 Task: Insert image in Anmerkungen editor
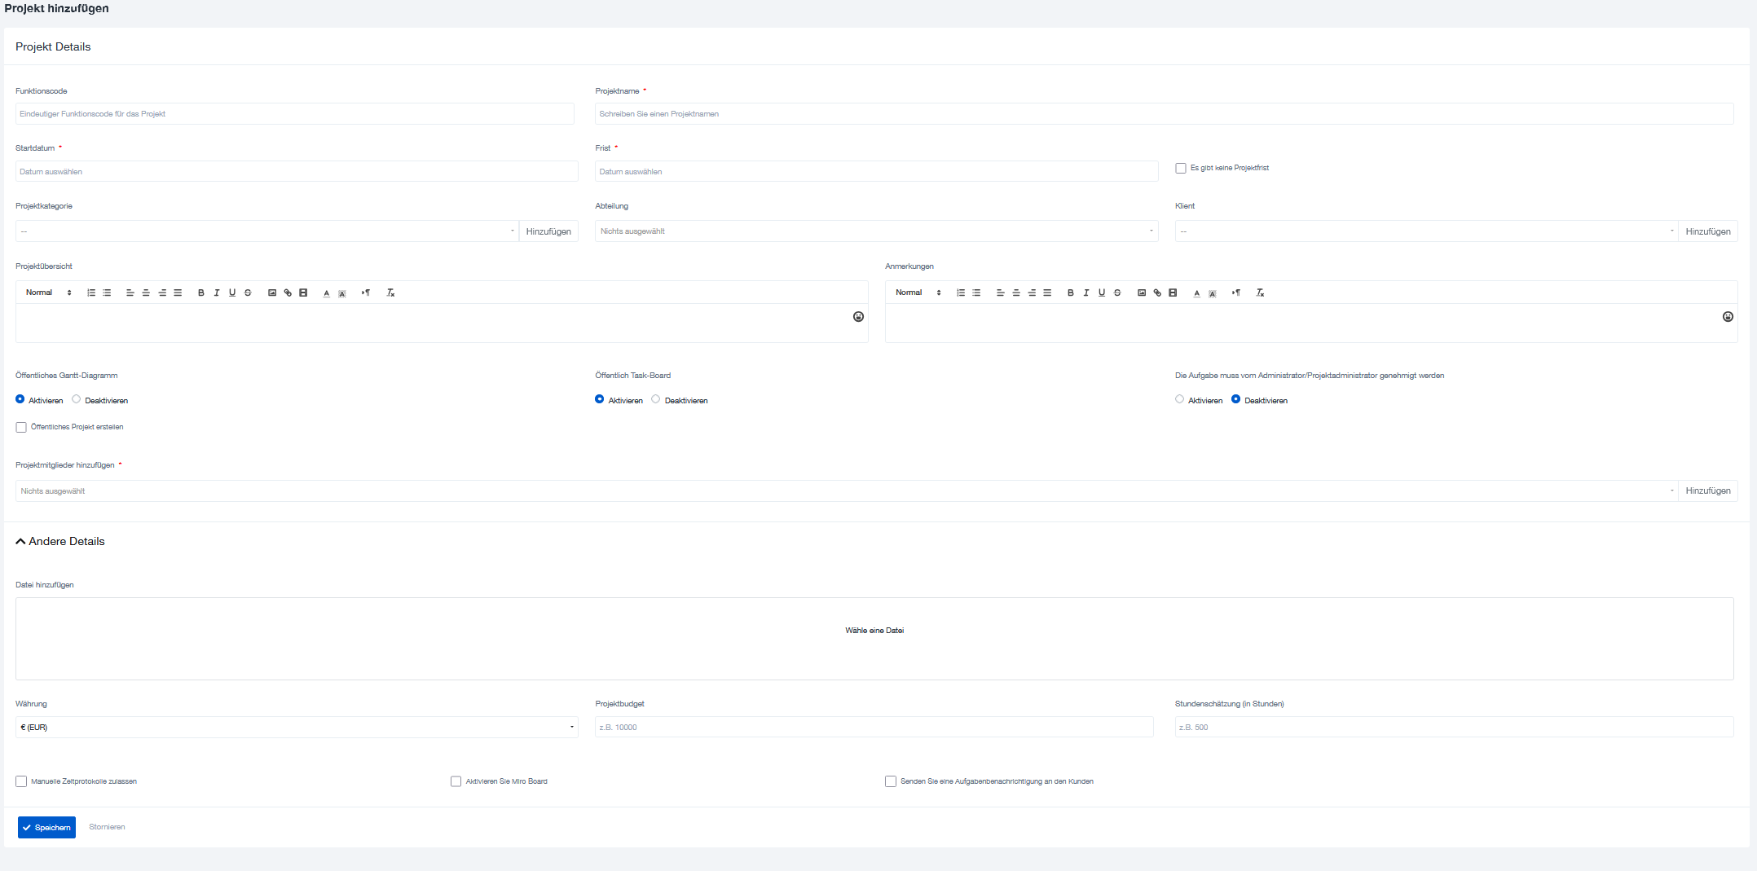(x=1142, y=293)
